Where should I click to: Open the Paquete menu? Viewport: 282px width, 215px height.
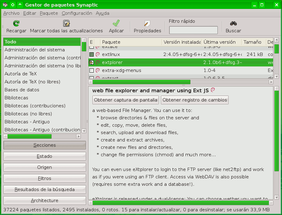point(49,13)
